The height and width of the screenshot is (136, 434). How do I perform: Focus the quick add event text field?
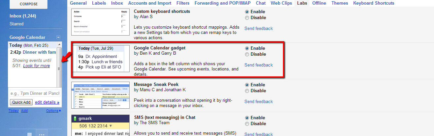pyautogui.click(x=35, y=94)
